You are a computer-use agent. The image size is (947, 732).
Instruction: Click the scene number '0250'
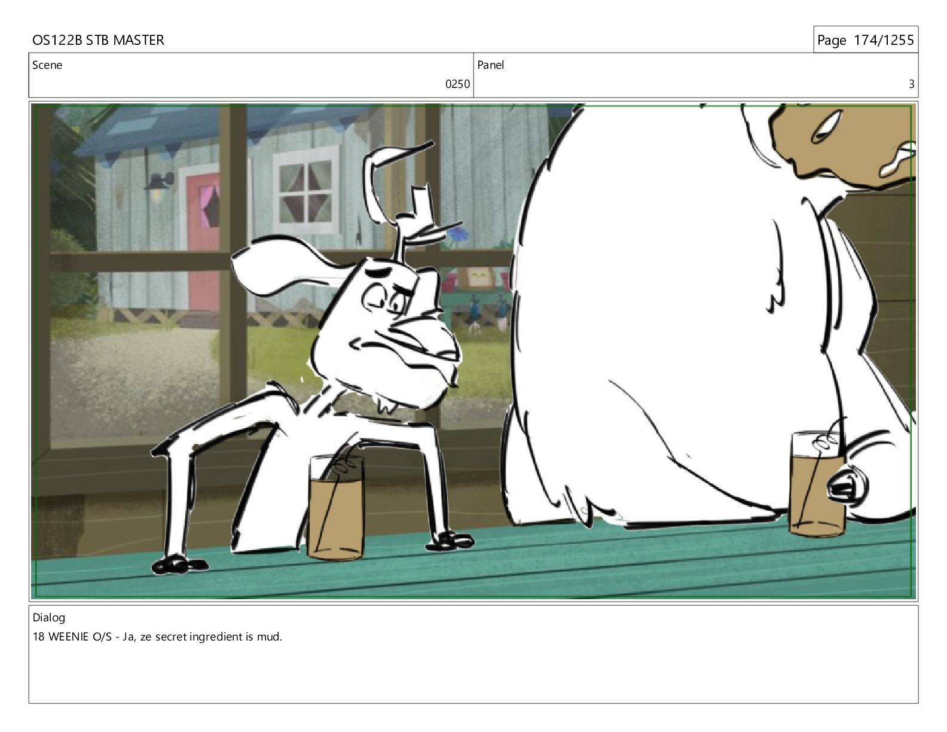[458, 84]
